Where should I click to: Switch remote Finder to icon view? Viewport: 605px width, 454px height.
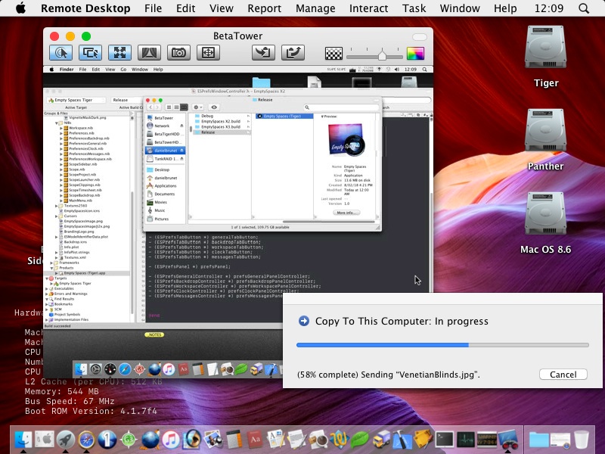169,107
